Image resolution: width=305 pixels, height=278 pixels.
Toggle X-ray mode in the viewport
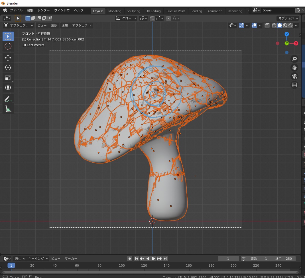(267, 25)
